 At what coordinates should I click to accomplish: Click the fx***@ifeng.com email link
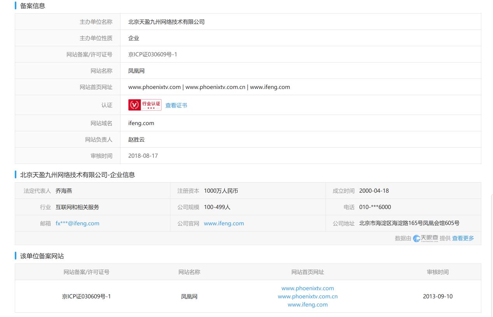pyautogui.click(x=77, y=223)
